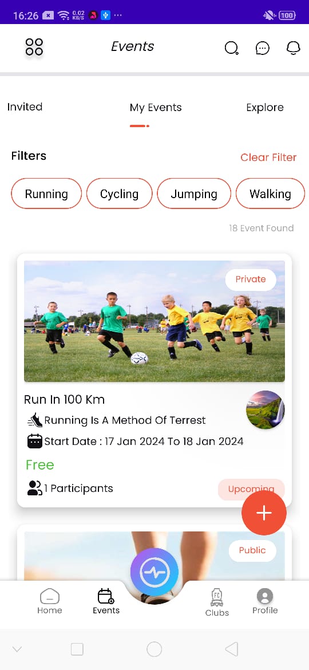Tap the center activity pulse button
309x670 pixels.
pyautogui.click(x=154, y=572)
